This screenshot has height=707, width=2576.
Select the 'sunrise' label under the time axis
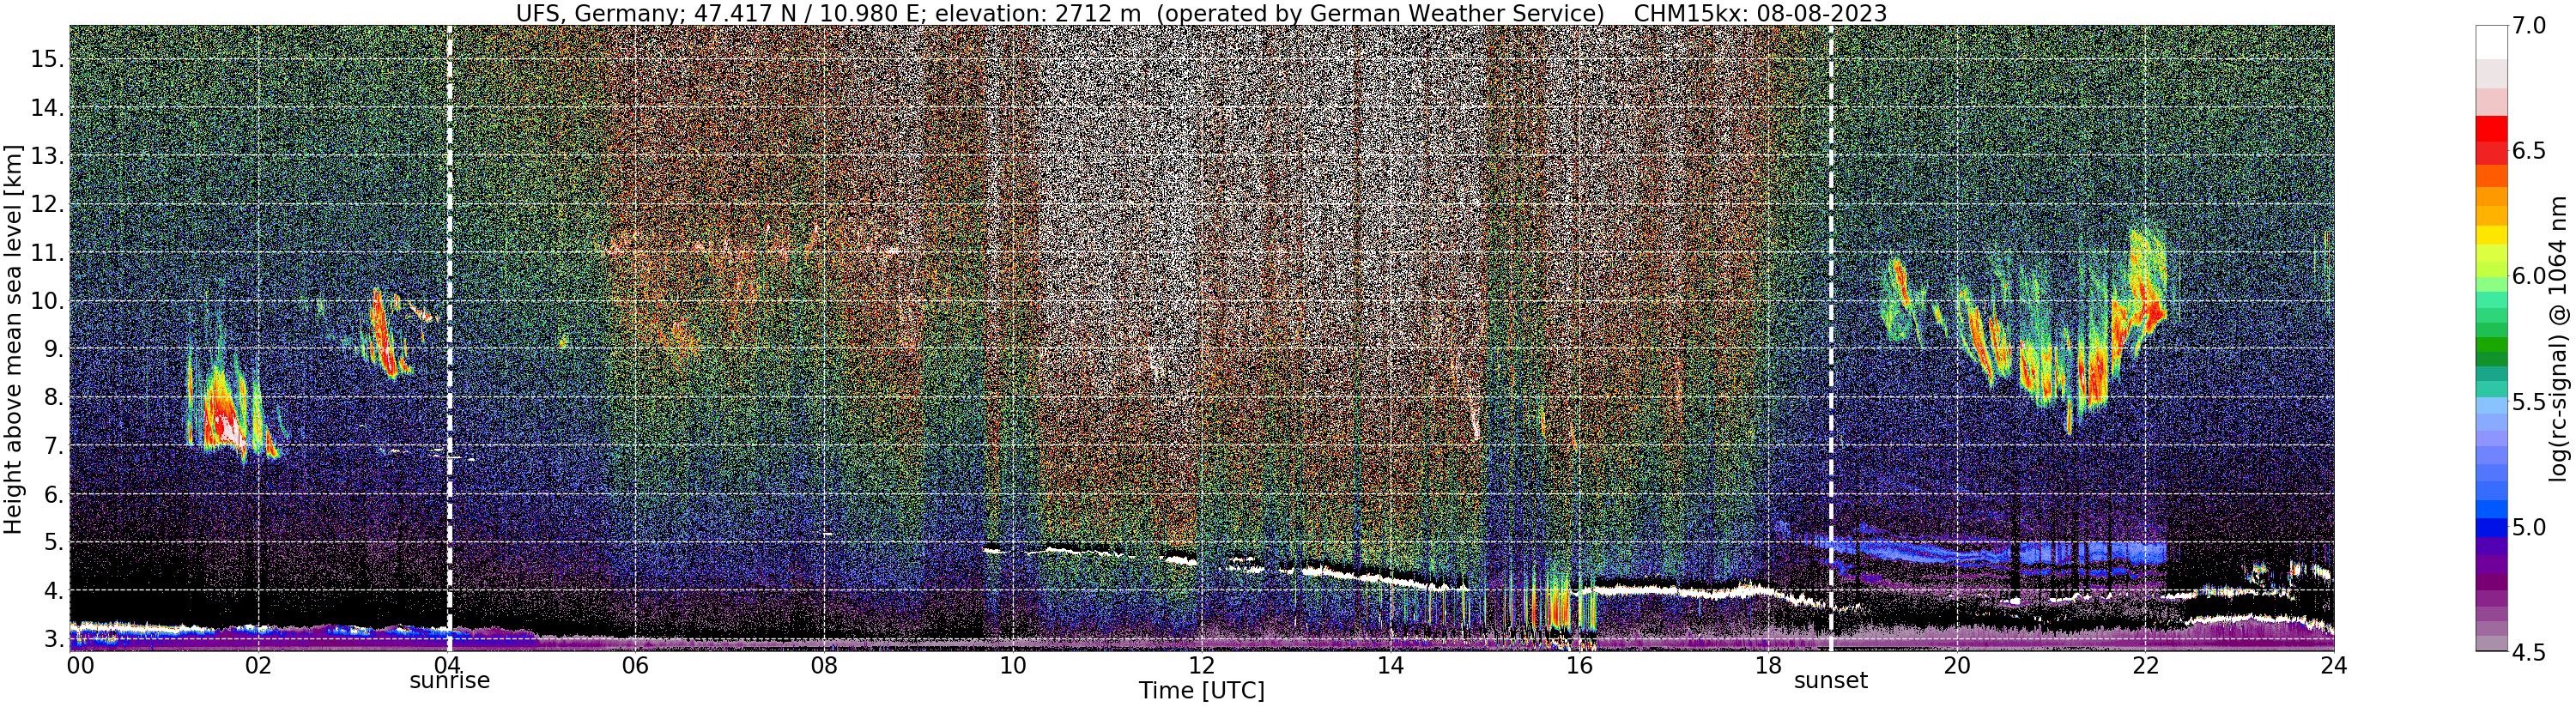(449, 681)
